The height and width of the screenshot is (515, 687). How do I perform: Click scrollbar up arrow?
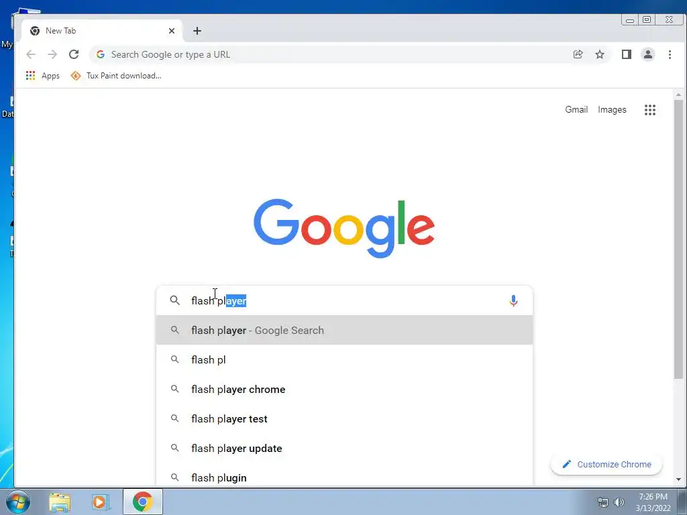(x=678, y=95)
